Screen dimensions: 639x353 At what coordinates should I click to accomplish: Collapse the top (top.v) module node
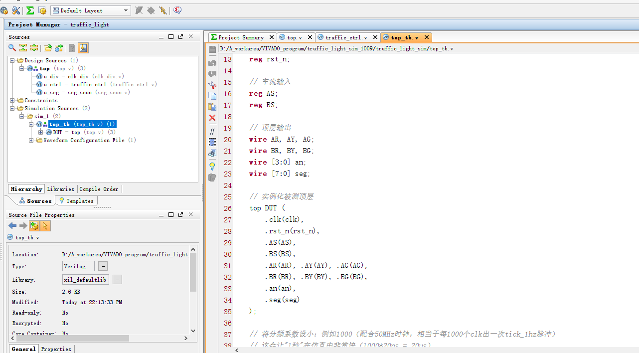pyautogui.click(x=22, y=68)
